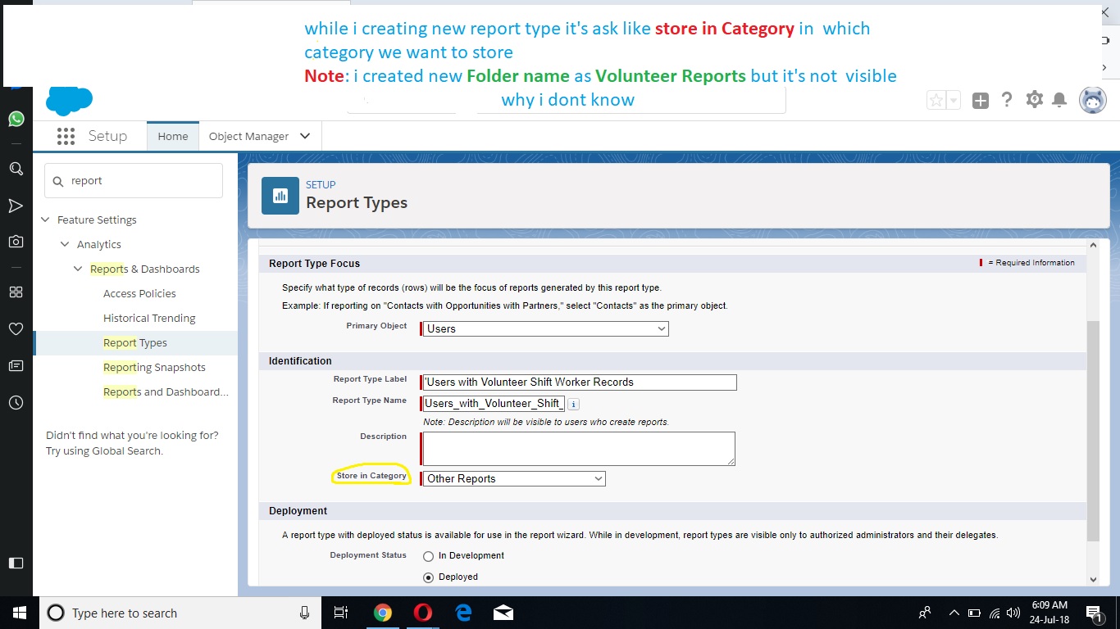Image resolution: width=1120 pixels, height=629 pixels.
Task: Collapse the Analytics tree node
Action: (65, 244)
